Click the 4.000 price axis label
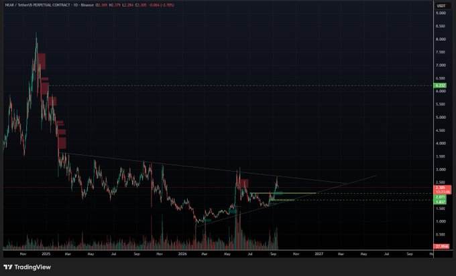456x276 pixels. [441, 143]
